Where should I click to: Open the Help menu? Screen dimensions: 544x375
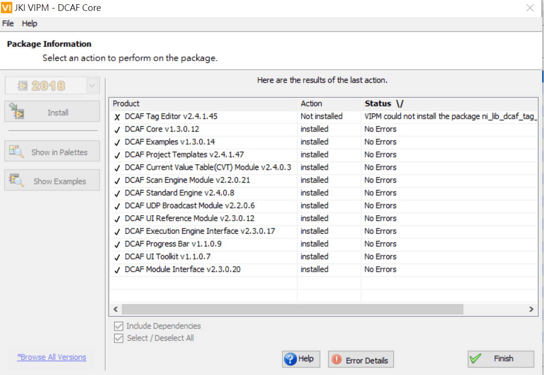[x=29, y=23]
